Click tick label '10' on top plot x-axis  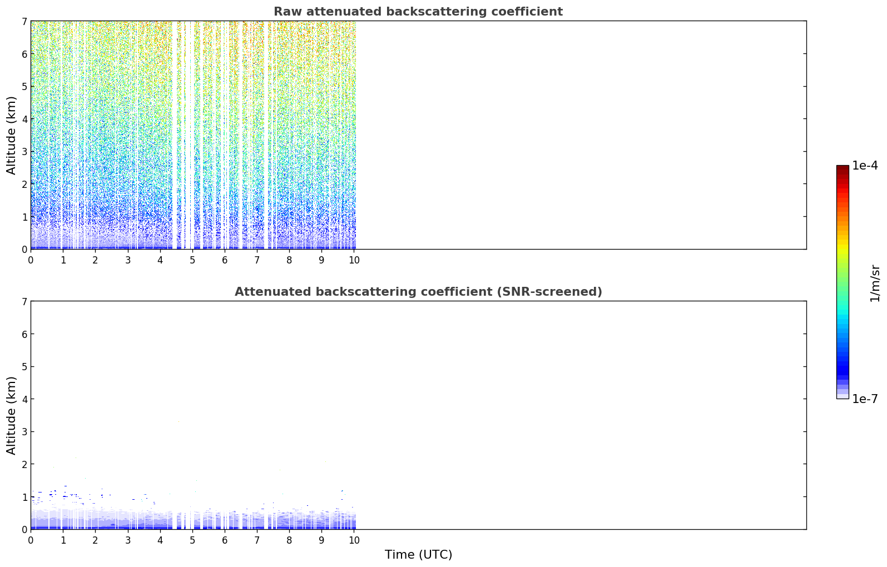tap(354, 260)
